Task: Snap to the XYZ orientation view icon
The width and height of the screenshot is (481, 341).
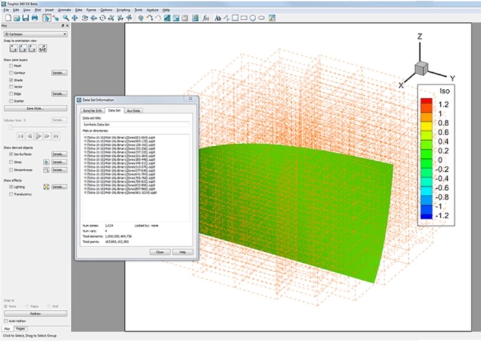Action: tap(43, 49)
